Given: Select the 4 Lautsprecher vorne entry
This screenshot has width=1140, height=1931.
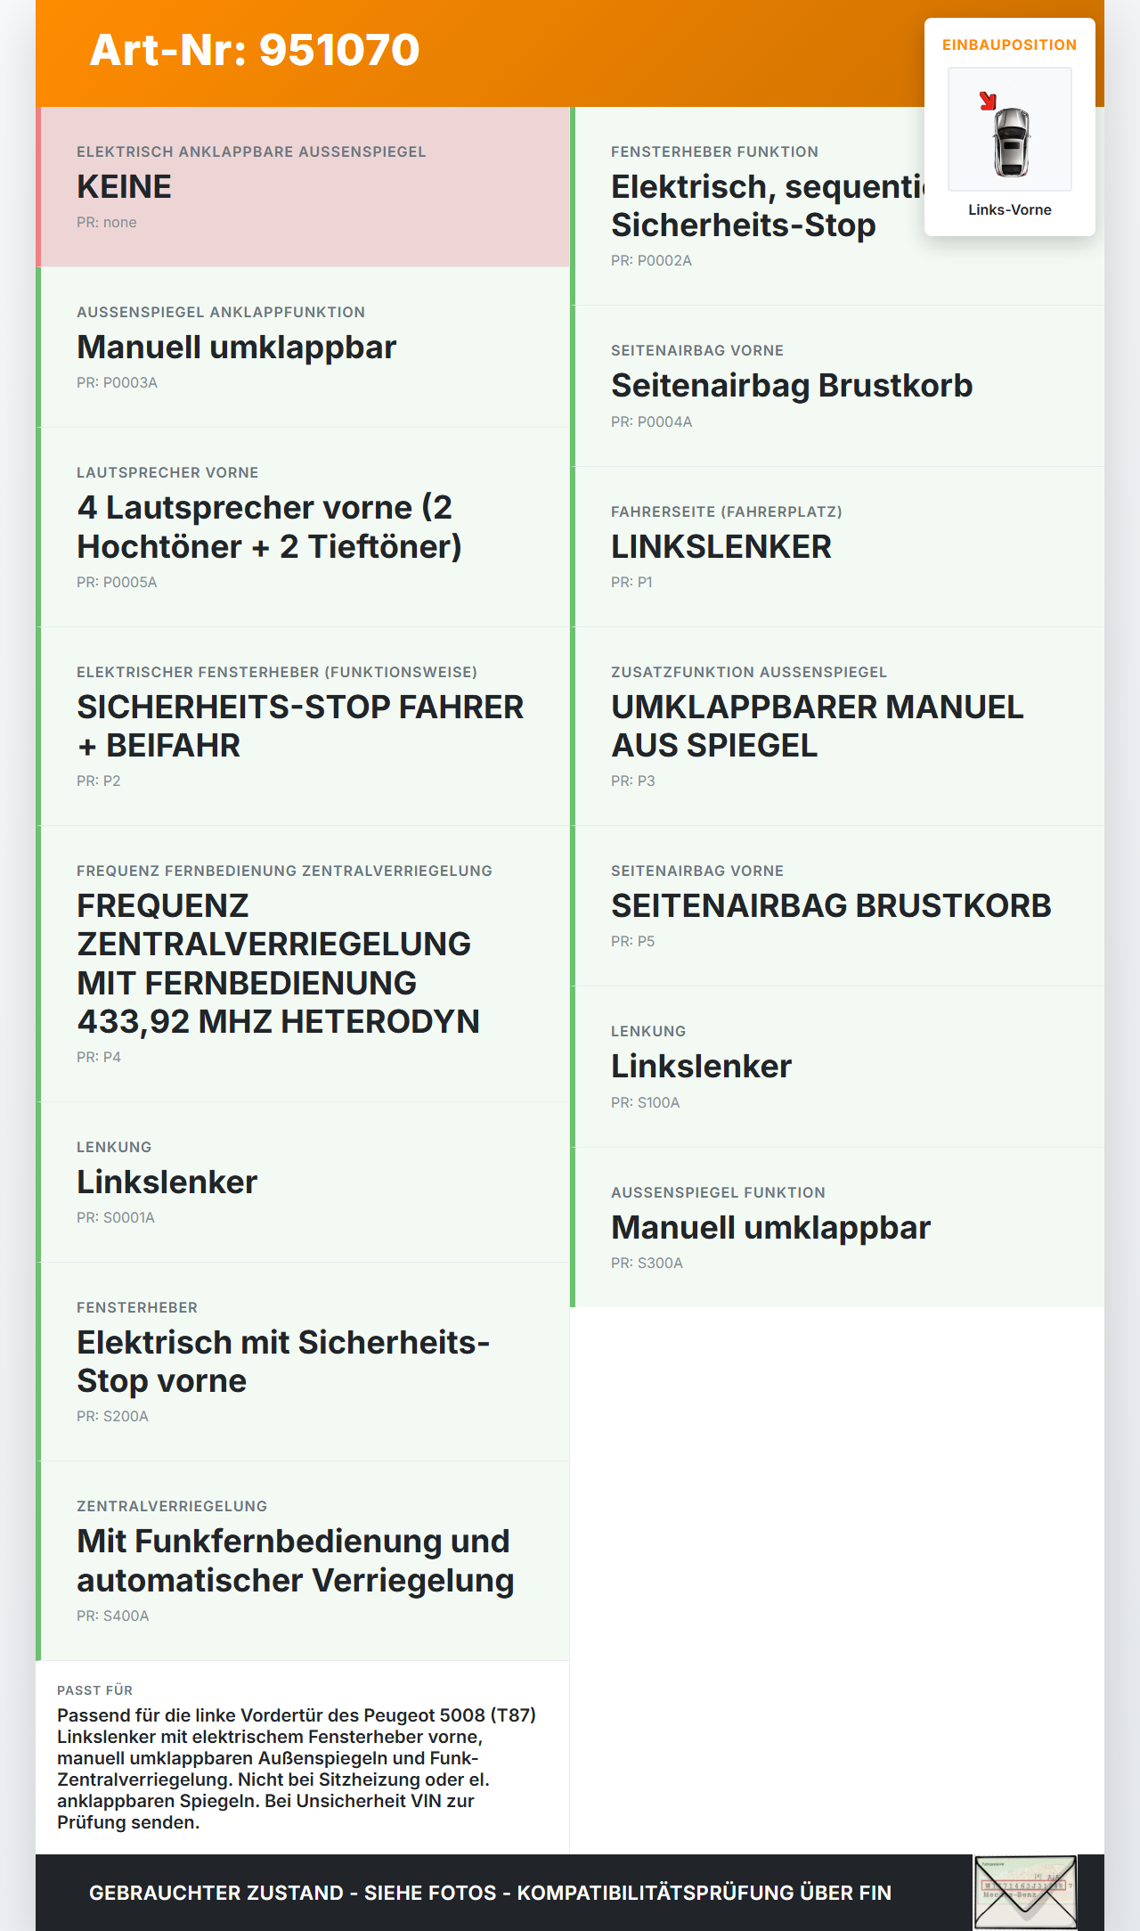Looking at the screenshot, I should coord(303,528).
